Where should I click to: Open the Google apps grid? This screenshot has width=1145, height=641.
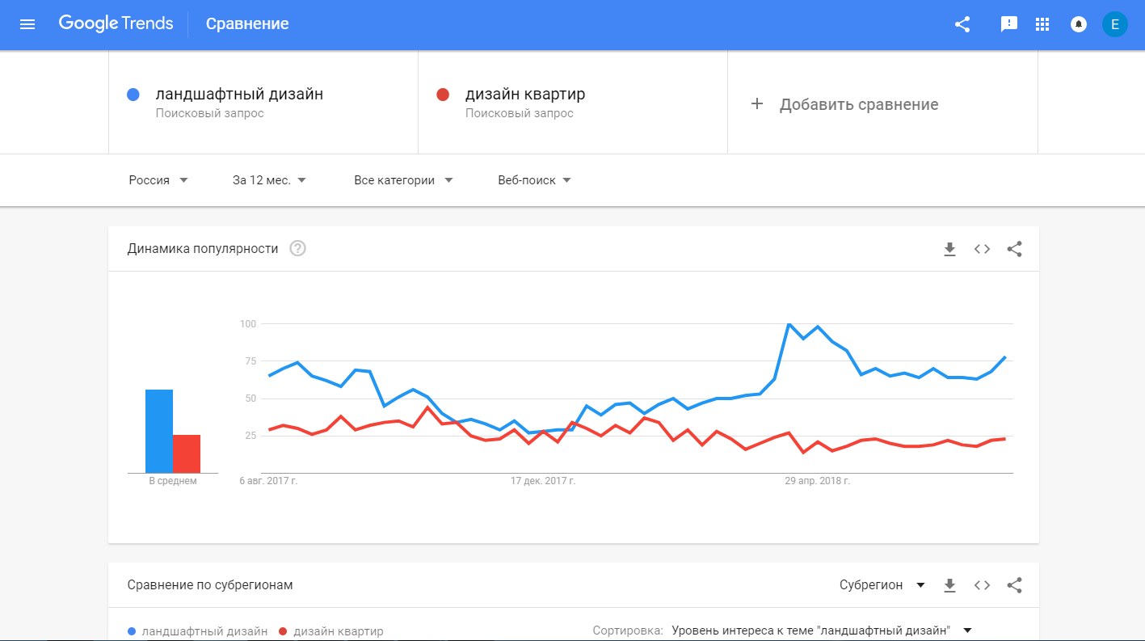coord(1042,24)
